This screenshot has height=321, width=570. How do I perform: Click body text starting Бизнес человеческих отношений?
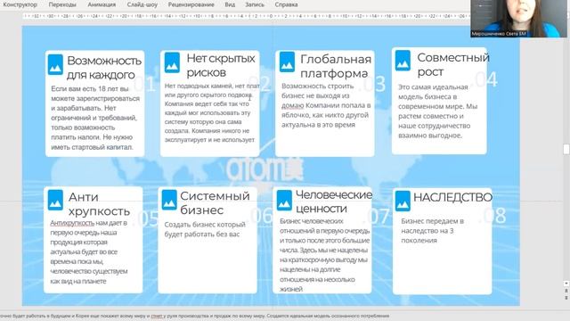point(324,255)
